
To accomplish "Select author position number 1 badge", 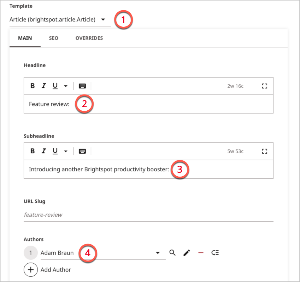I will click(31, 253).
